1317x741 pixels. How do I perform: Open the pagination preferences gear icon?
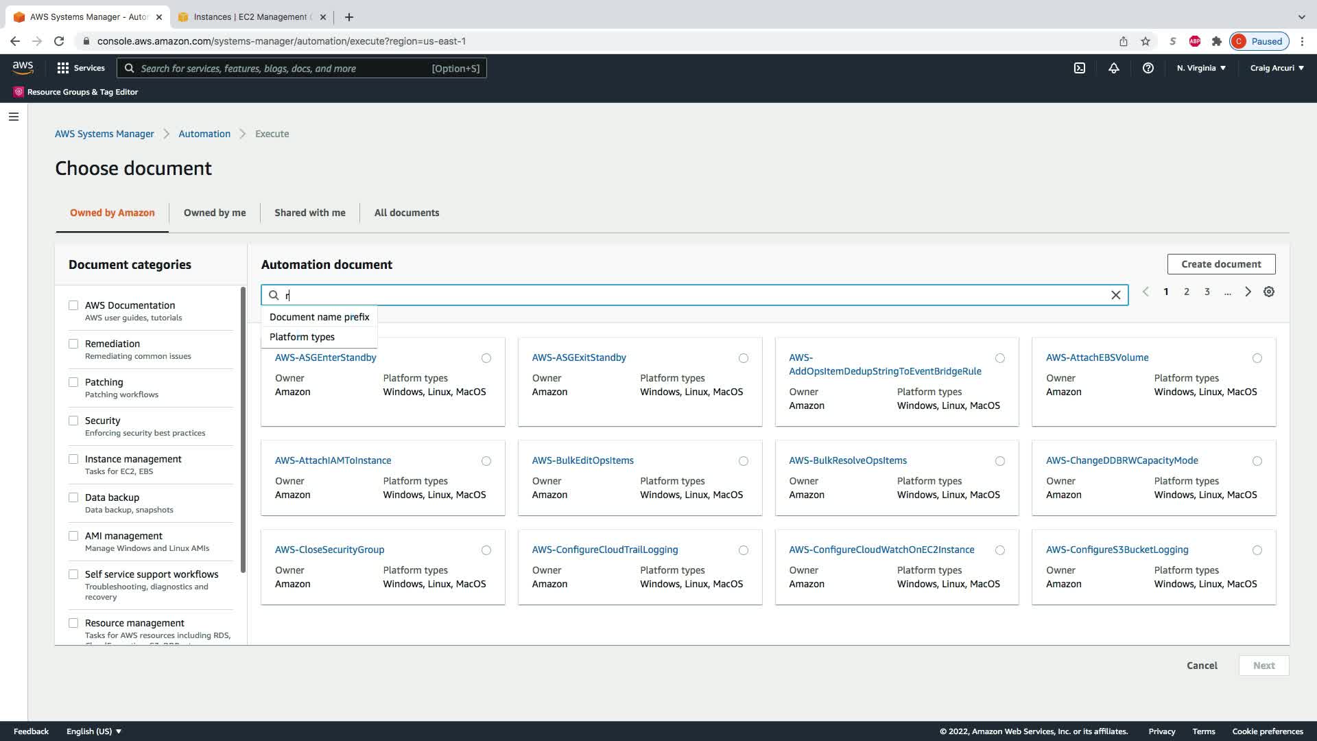pyautogui.click(x=1269, y=292)
